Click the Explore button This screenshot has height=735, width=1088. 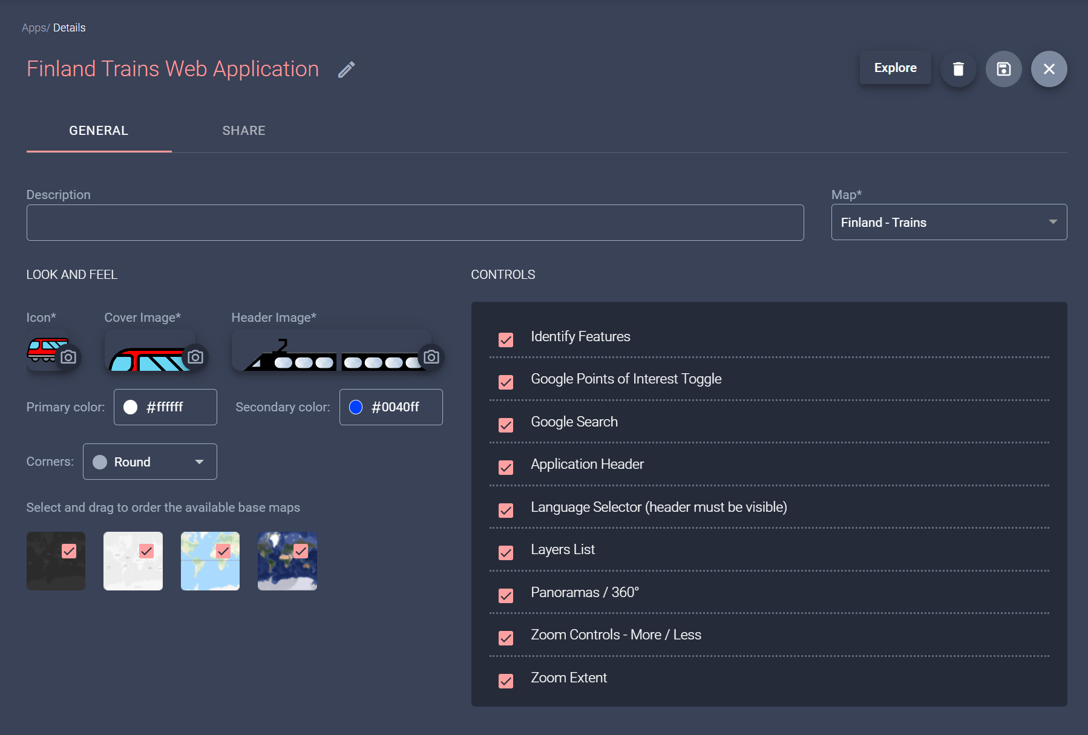pyautogui.click(x=896, y=67)
